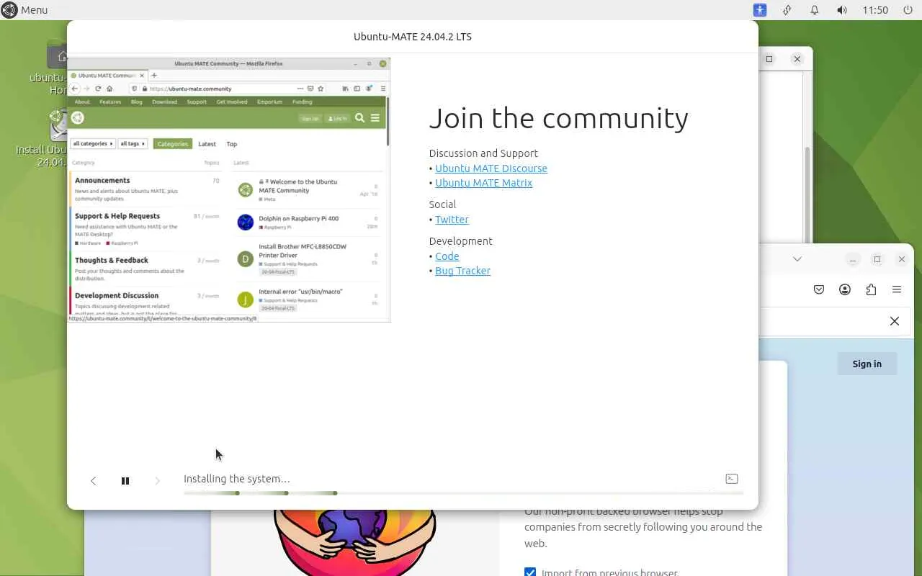Click the installation progress bar
This screenshot has height=576, width=922.
tap(462, 493)
